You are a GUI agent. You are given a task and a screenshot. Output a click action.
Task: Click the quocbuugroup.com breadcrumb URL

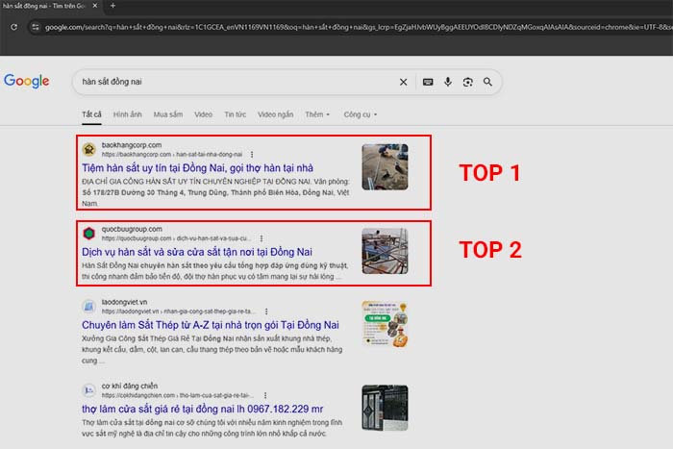176,238
